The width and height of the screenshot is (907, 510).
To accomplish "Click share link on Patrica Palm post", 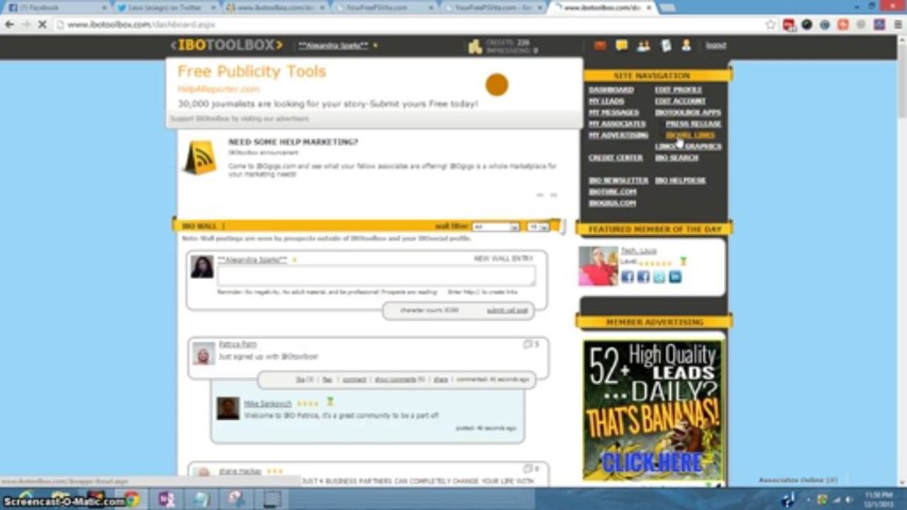I will pyautogui.click(x=441, y=380).
